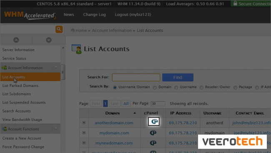271x153 pixels.
Task: Click IP 69.175.78.210 for mynewdomain.com
Action: pos(183,143)
